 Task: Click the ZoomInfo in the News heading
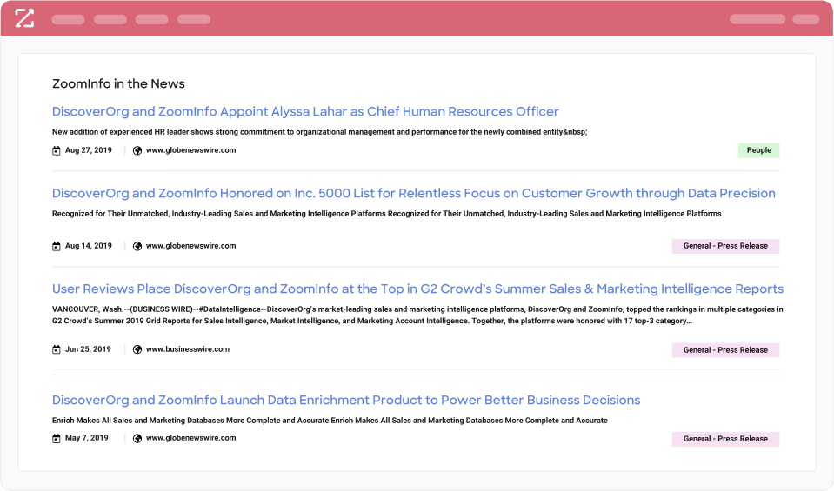[118, 83]
